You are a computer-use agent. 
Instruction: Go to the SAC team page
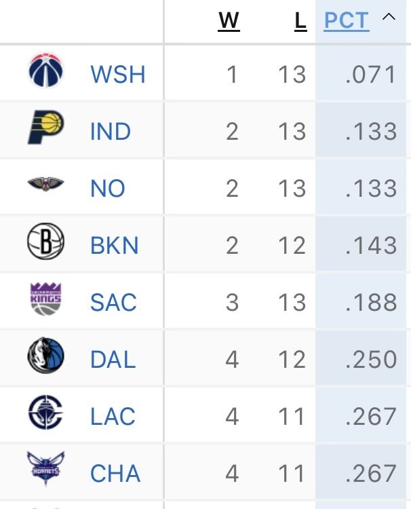[113, 303]
